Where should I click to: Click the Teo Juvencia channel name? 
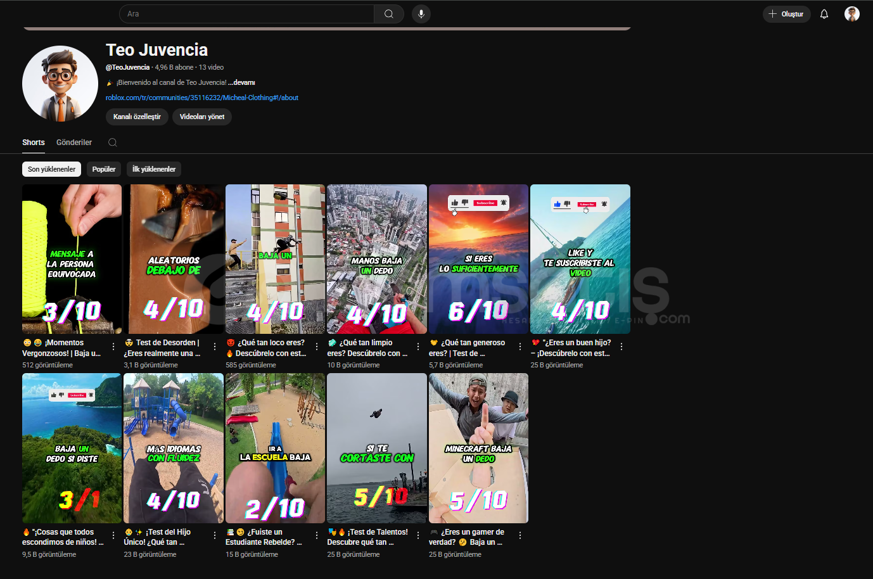tap(156, 50)
